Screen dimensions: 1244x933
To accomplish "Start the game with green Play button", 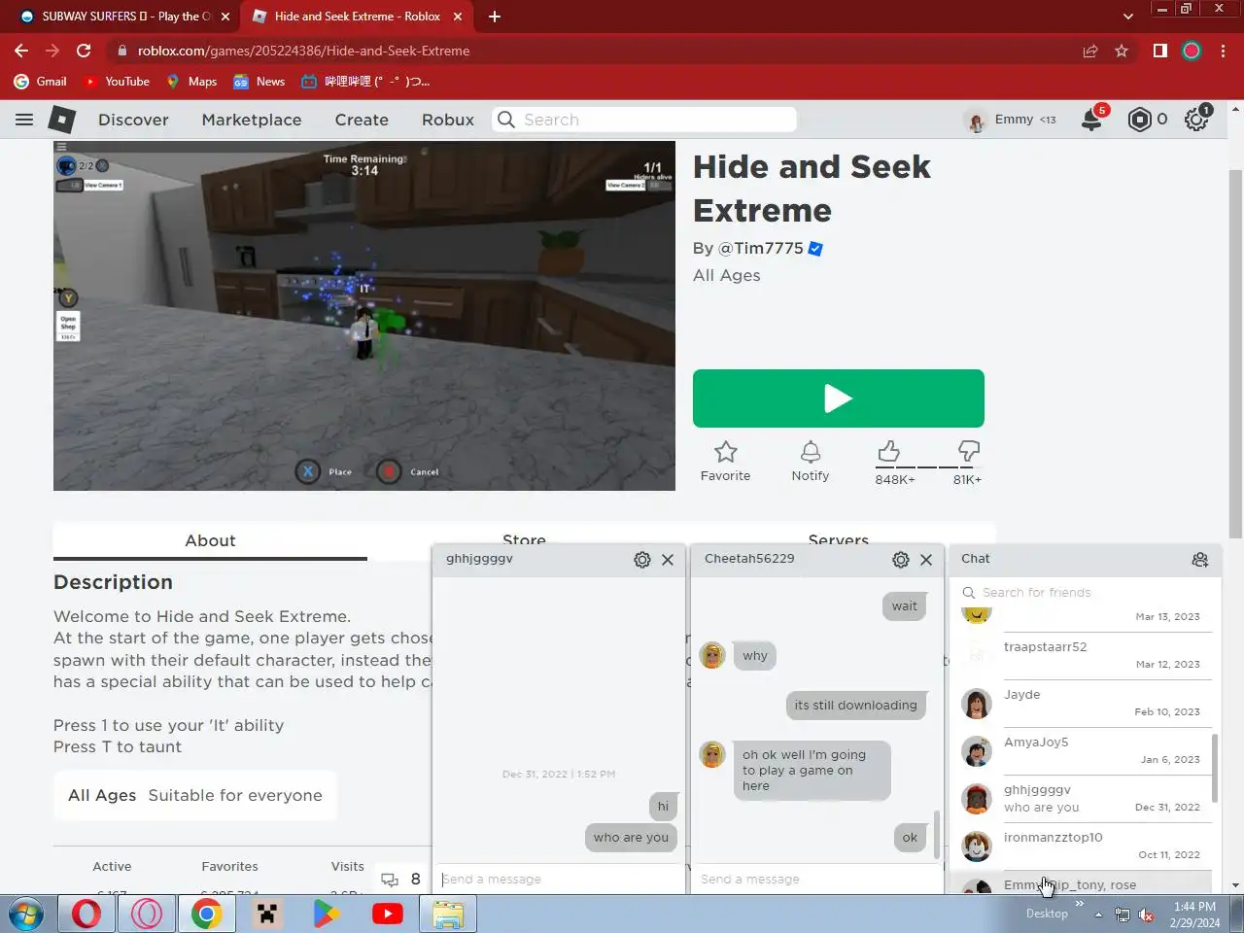I will tap(838, 398).
